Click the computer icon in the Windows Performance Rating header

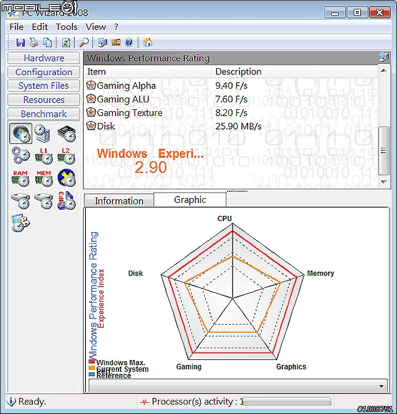pos(384,57)
